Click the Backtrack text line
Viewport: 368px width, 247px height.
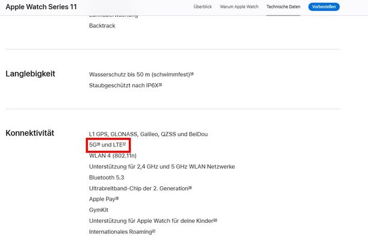(x=102, y=25)
